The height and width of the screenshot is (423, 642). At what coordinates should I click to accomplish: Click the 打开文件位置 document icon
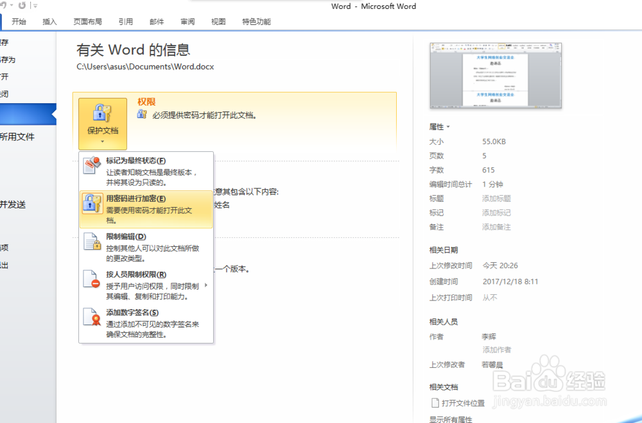click(435, 403)
